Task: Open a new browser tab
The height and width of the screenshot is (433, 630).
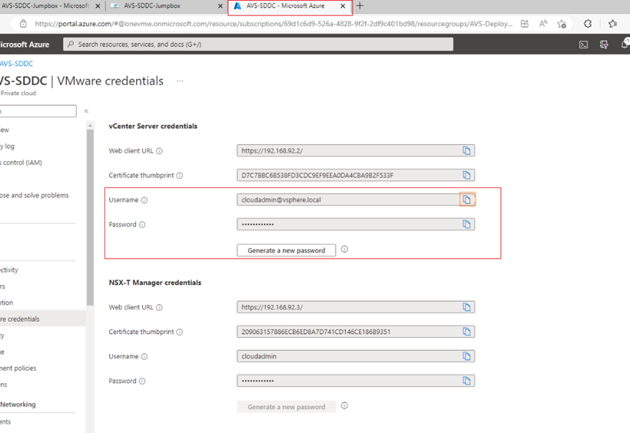Action: 360,5
